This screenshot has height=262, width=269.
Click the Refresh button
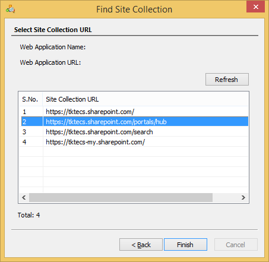(227, 80)
